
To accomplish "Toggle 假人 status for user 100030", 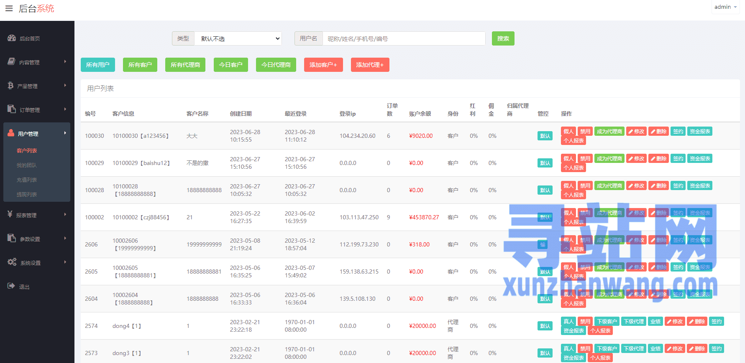I will pyautogui.click(x=568, y=132).
